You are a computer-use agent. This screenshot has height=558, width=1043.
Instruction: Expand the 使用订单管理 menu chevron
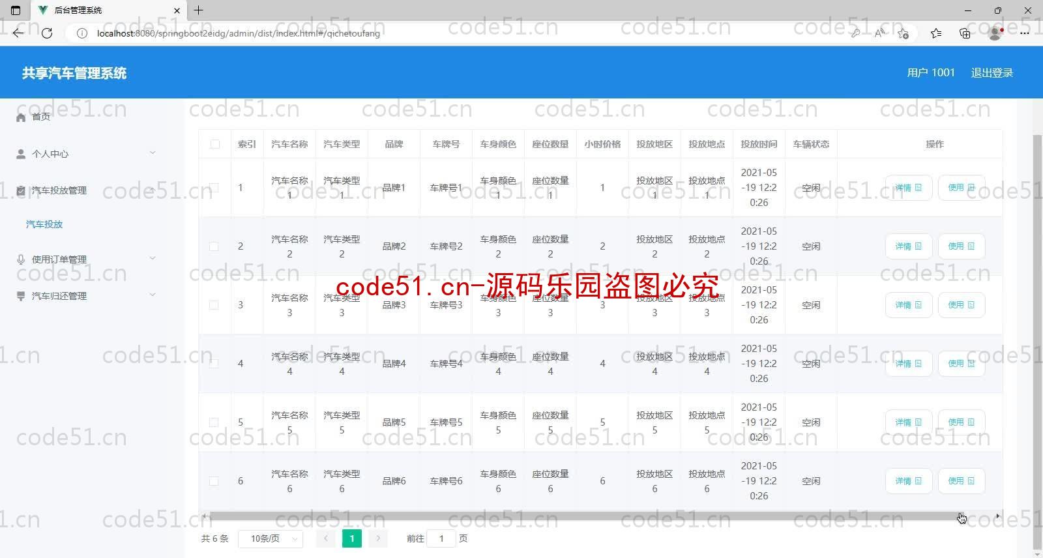[x=153, y=258]
